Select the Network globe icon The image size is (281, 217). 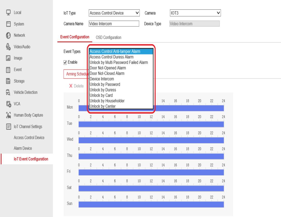coord(8,35)
